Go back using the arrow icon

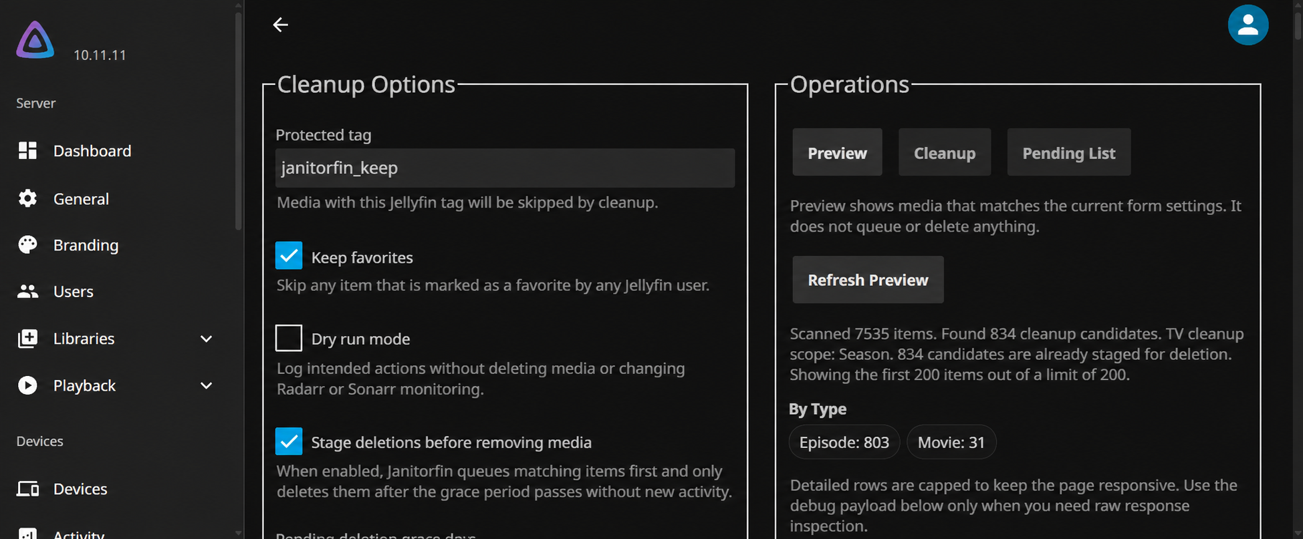(x=281, y=25)
